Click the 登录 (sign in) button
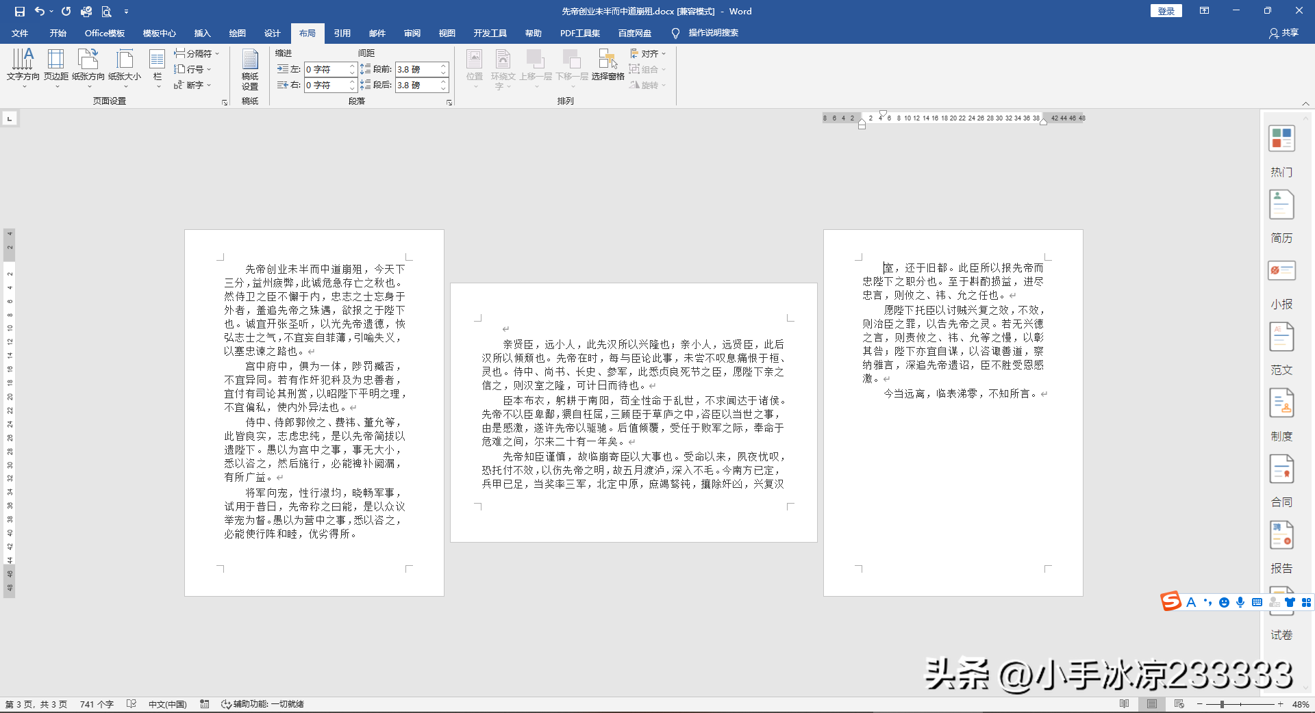 [x=1165, y=11]
